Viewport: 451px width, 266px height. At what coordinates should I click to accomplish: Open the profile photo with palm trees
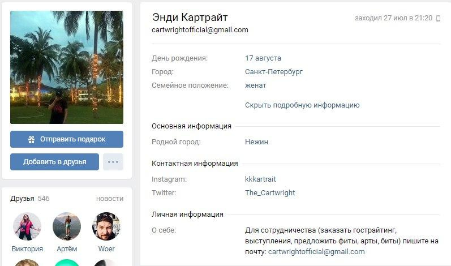pyautogui.click(x=67, y=67)
